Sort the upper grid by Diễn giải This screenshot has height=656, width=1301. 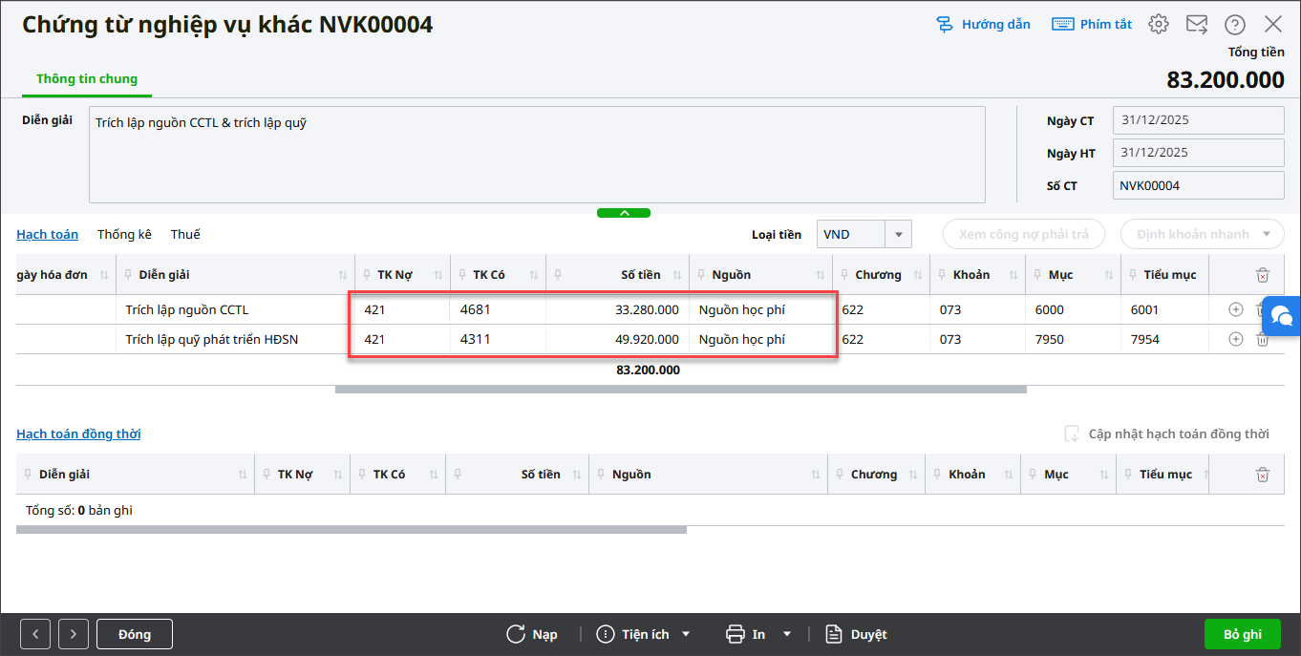(x=343, y=275)
